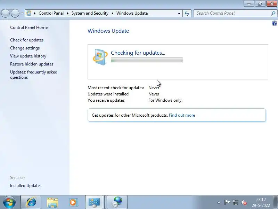This screenshot has width=278, height=209.
Task: Click Show desktop strip at taskbar end
Action: pos(275,202)
